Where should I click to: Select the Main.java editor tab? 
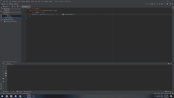tap(26, 7)
